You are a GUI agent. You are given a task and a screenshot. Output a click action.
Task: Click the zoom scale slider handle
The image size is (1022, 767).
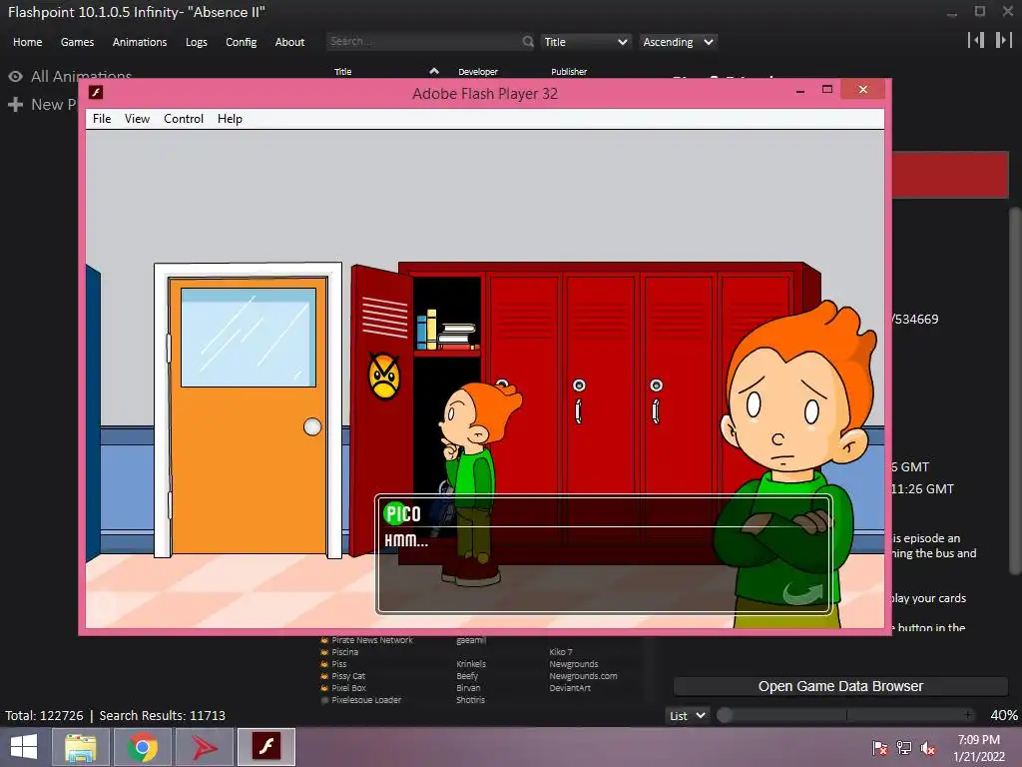tap(725, 715)
